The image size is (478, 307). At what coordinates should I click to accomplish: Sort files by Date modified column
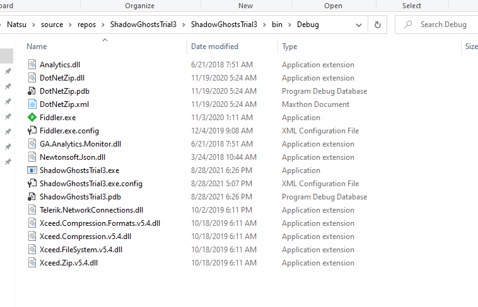214,47
